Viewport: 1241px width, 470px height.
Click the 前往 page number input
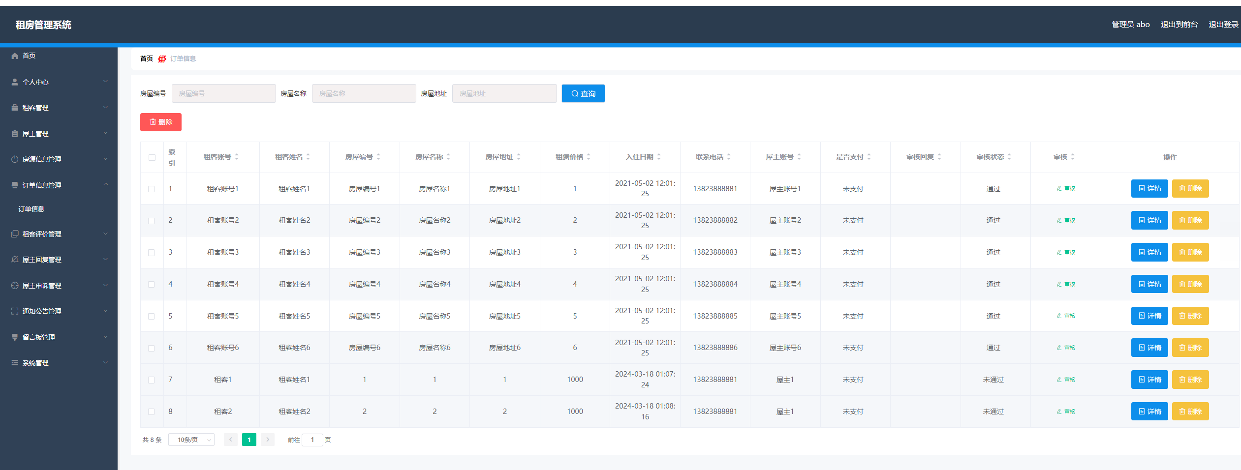pos(312,440)
